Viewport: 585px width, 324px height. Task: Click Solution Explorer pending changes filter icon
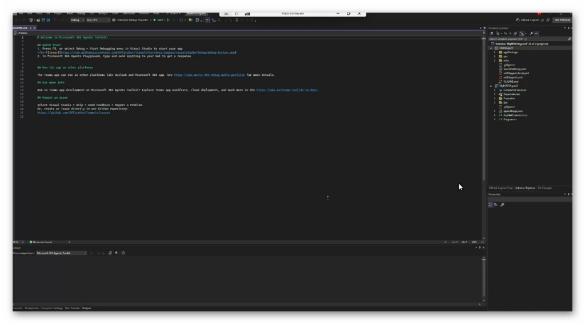coord(498,34)
